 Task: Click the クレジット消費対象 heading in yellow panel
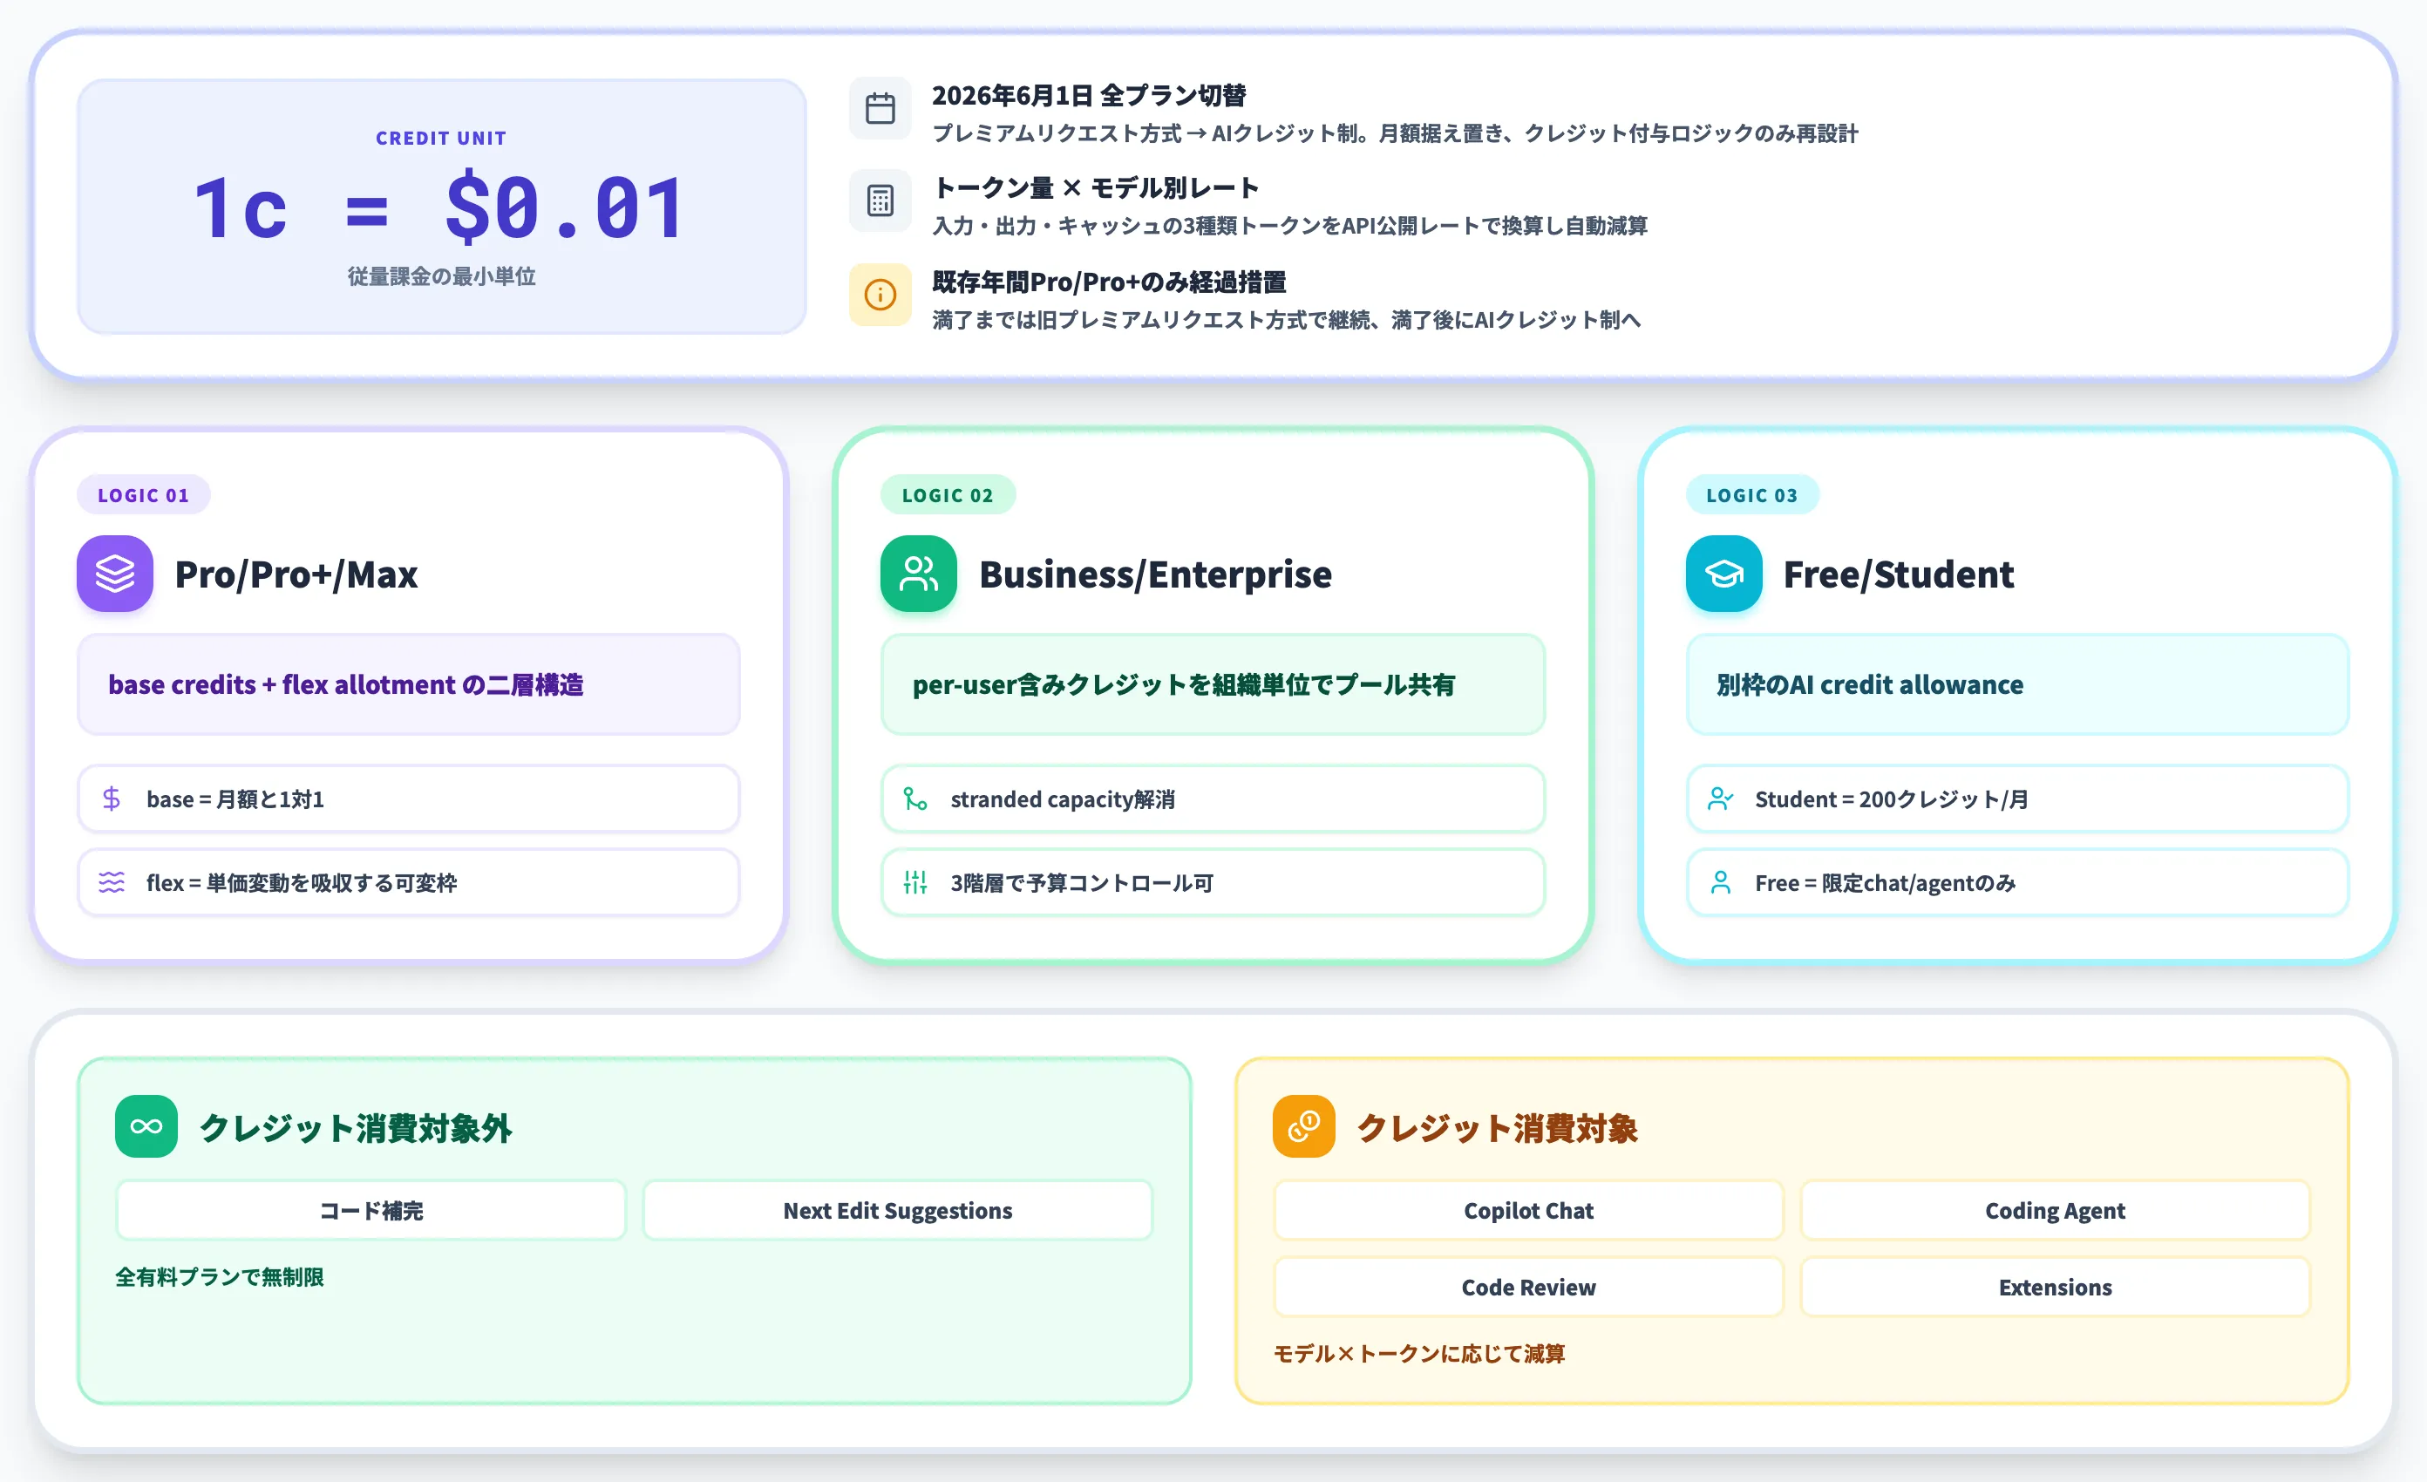pyautogui.click(x=1497, y=1127)
